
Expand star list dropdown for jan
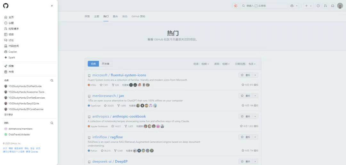[x=255, y=96]
